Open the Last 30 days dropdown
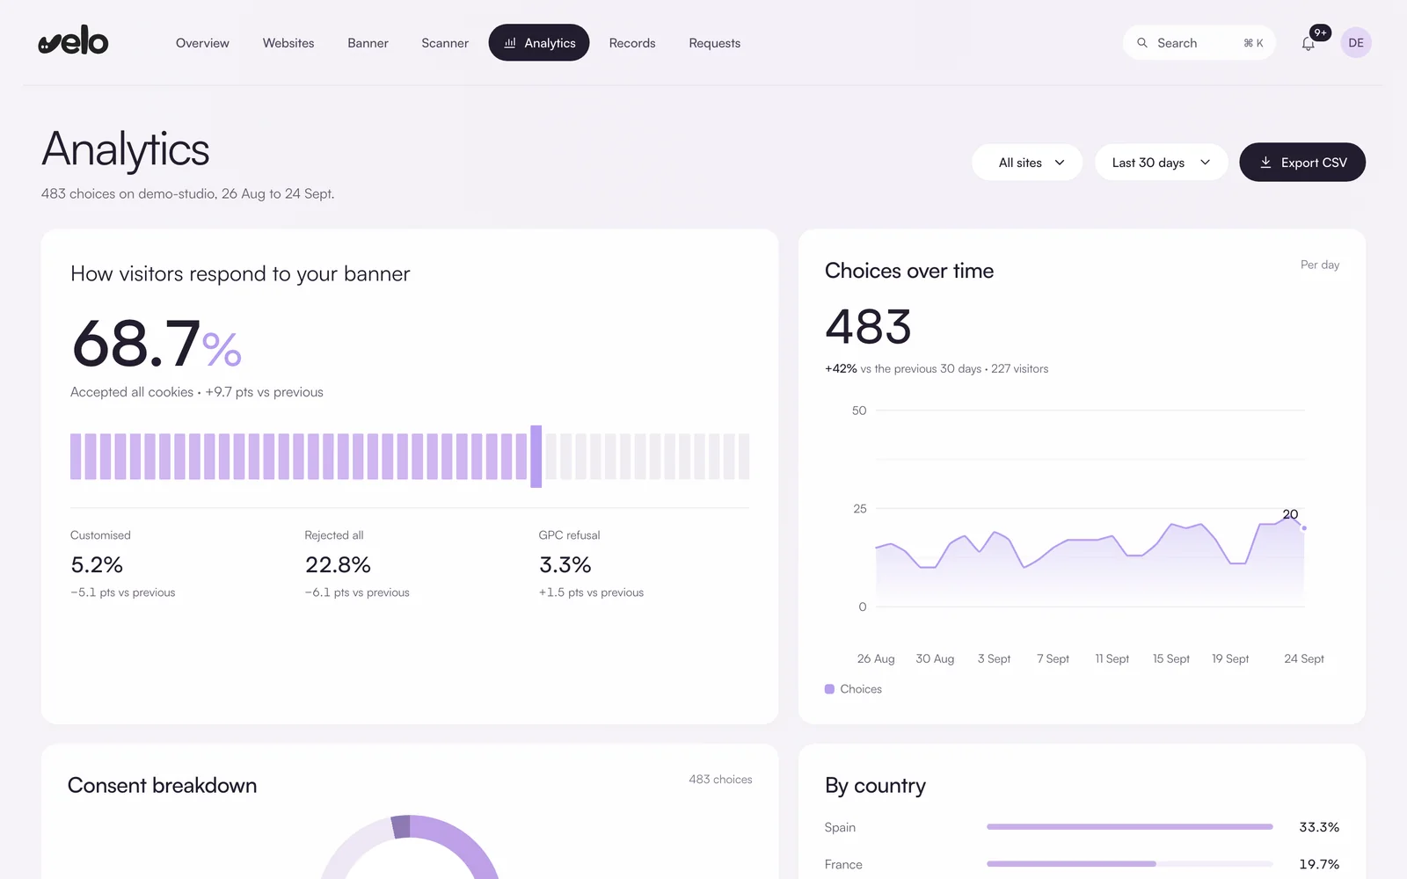 (1161, 163)
